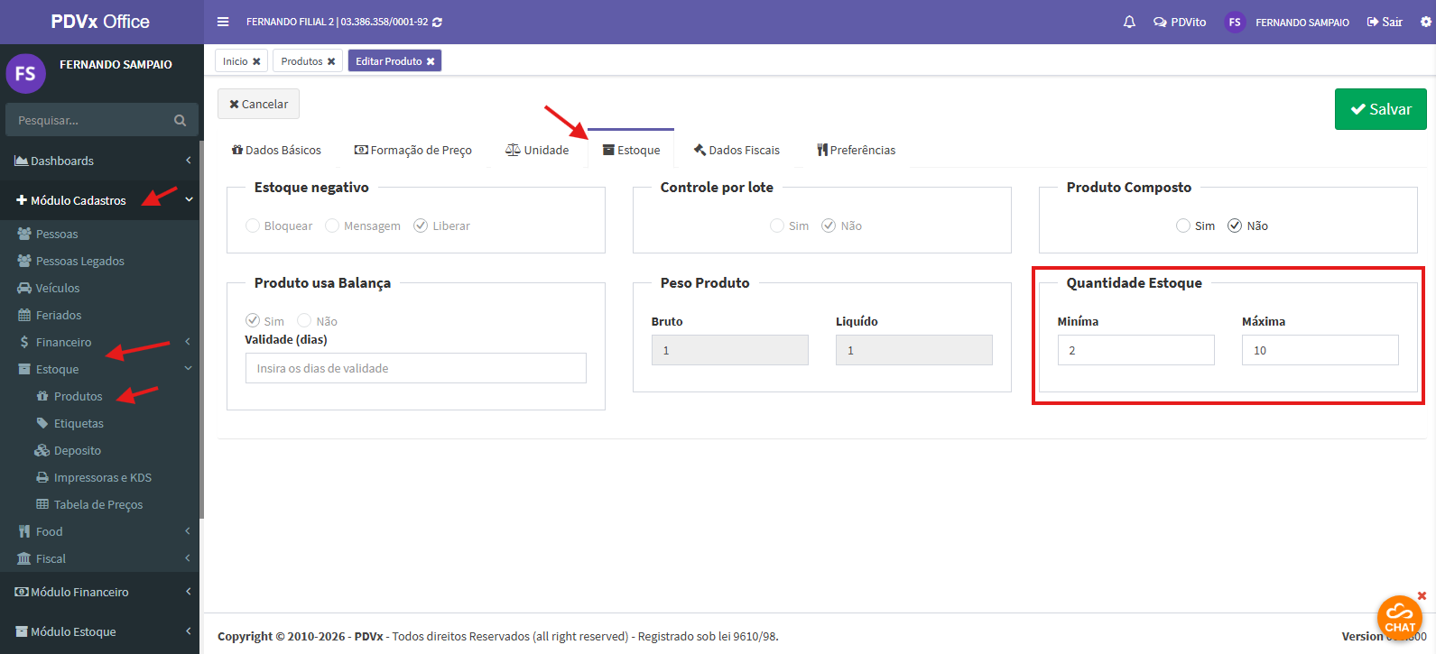Select Não for Controle por lote
Screen dimensions: 1436x654
pos(829,226)
